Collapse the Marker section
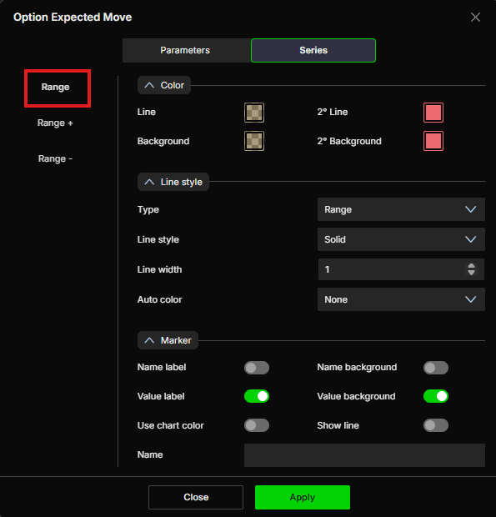The height and width of the screenshot is (517, 496). pyautogui.click(x=168, y=340)
